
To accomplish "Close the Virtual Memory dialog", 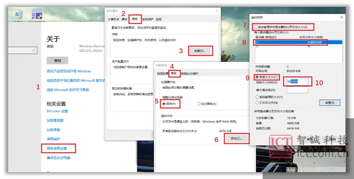I will click(x=341, y=17).
